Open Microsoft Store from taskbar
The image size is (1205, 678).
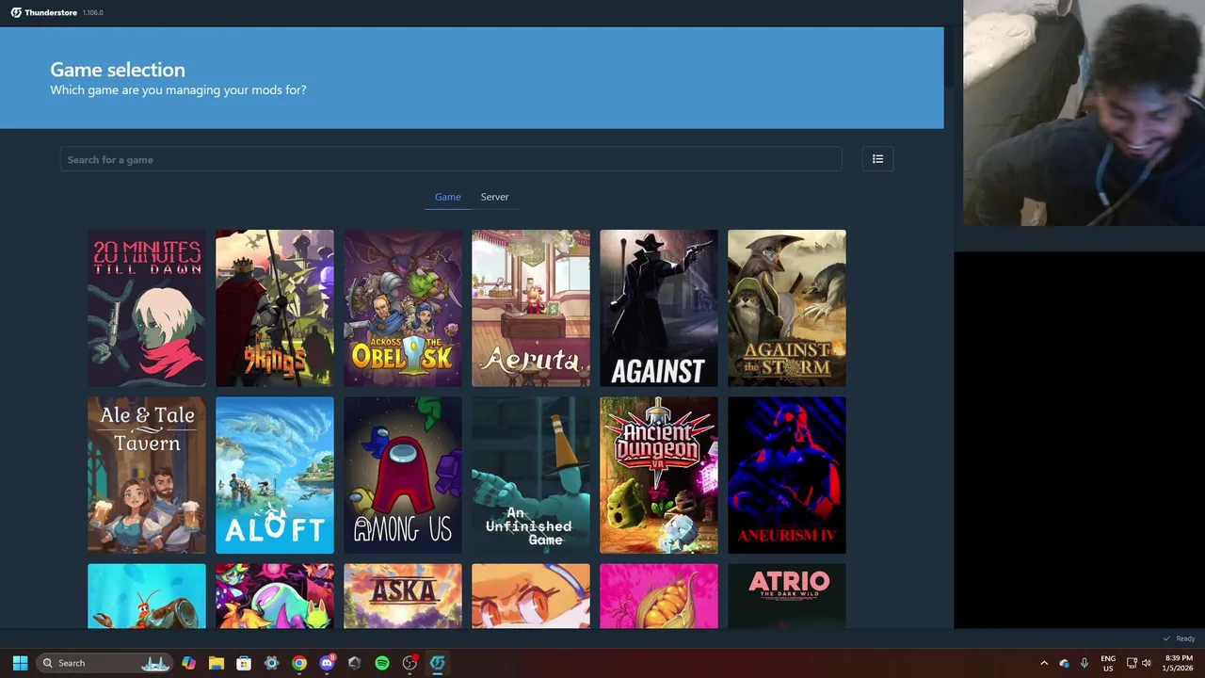(244, 663)
